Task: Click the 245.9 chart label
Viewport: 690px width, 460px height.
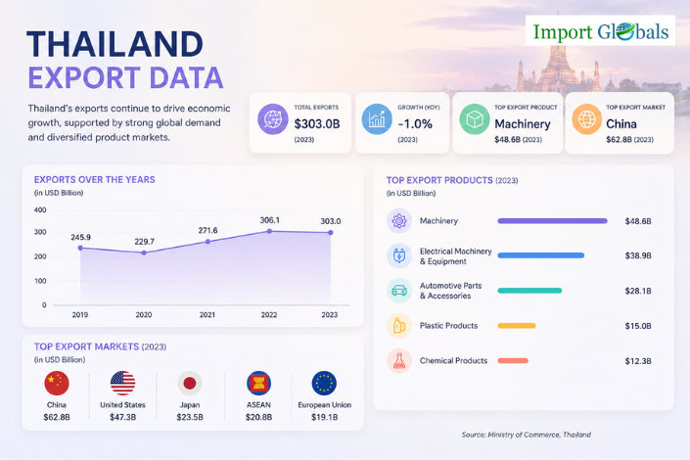Action: click(x=80, y=237)
